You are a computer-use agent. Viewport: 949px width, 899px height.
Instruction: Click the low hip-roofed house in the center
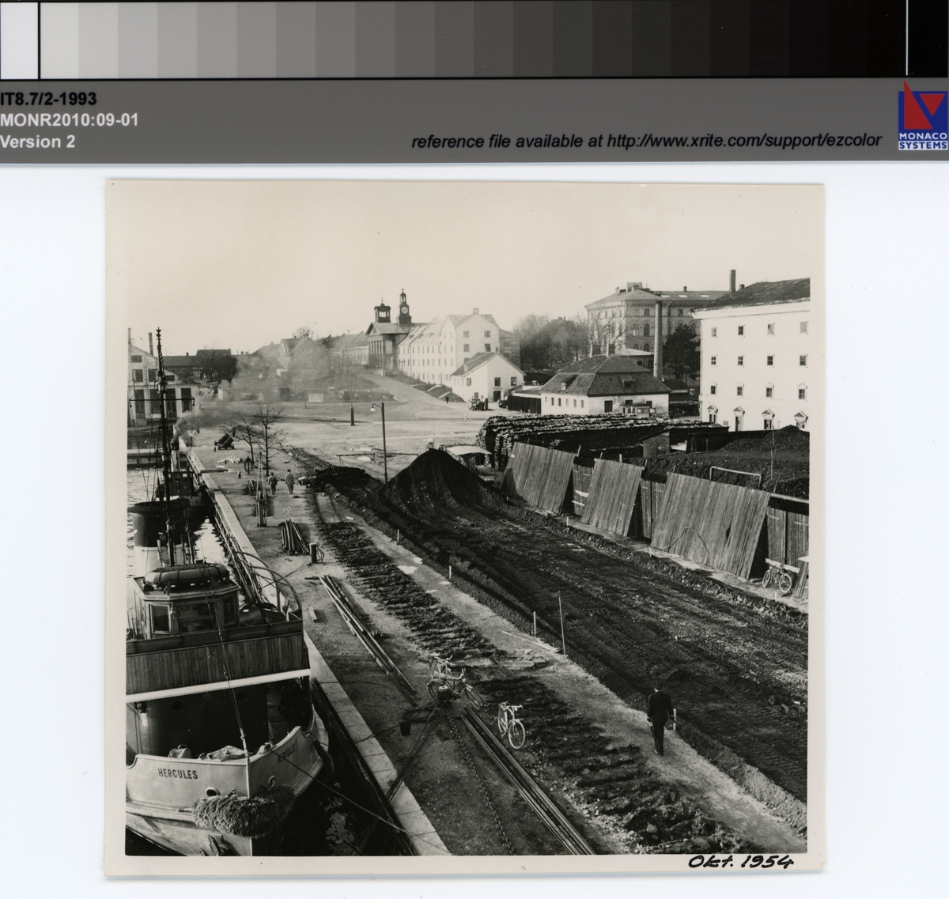[607, 384]
